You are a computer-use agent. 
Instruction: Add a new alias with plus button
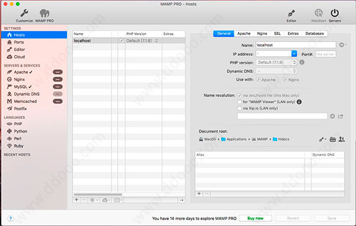tap(199, 193)
